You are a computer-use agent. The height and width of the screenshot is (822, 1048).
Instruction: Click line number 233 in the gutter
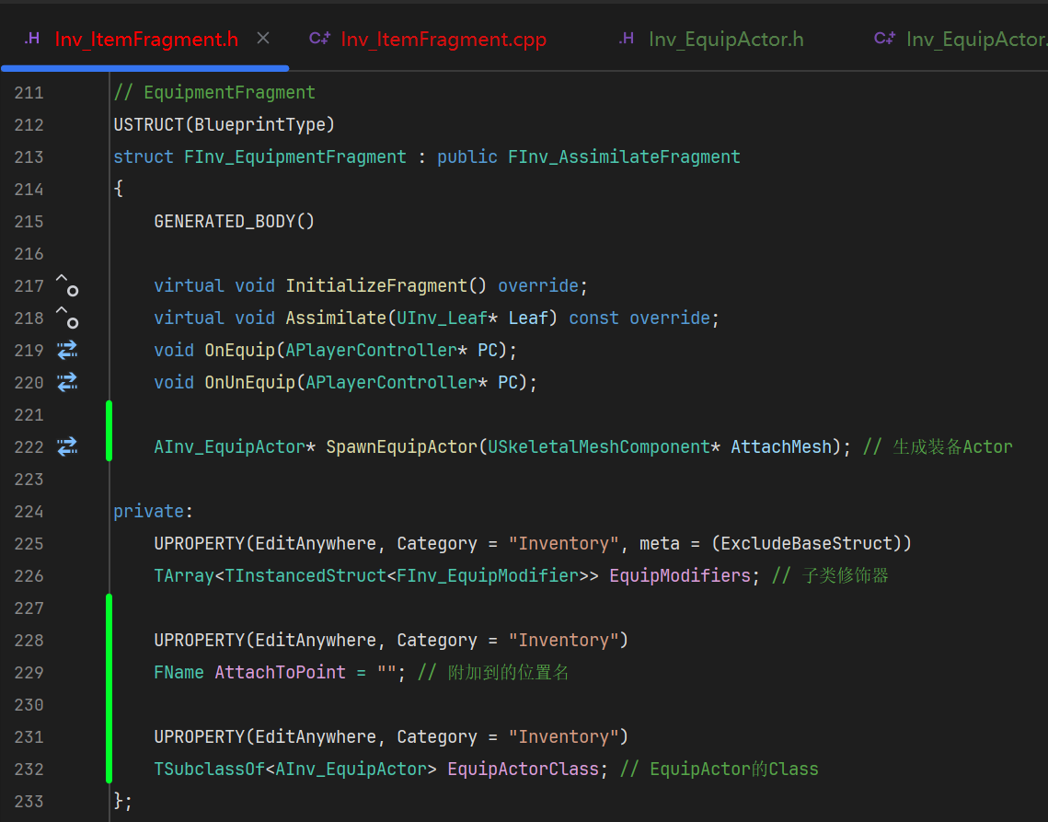click(x=29, y=801)
